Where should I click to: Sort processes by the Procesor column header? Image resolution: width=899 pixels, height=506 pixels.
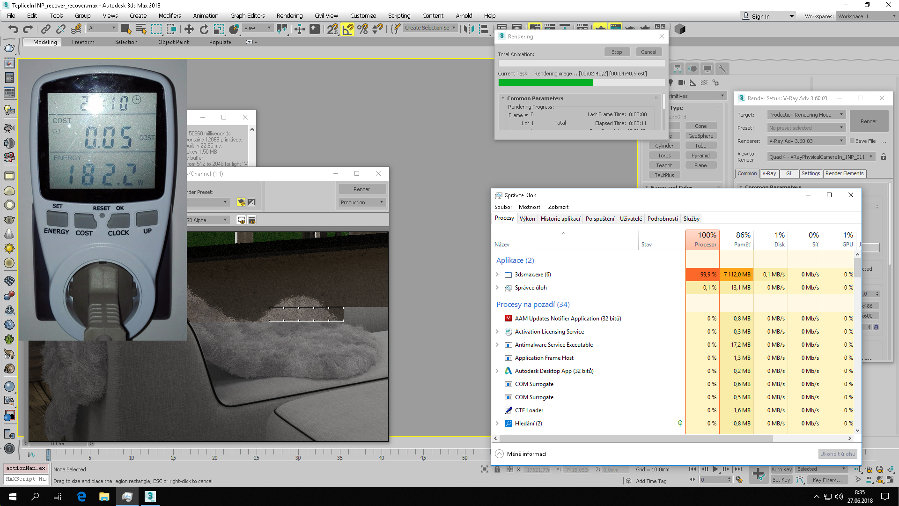pos(702,239)
